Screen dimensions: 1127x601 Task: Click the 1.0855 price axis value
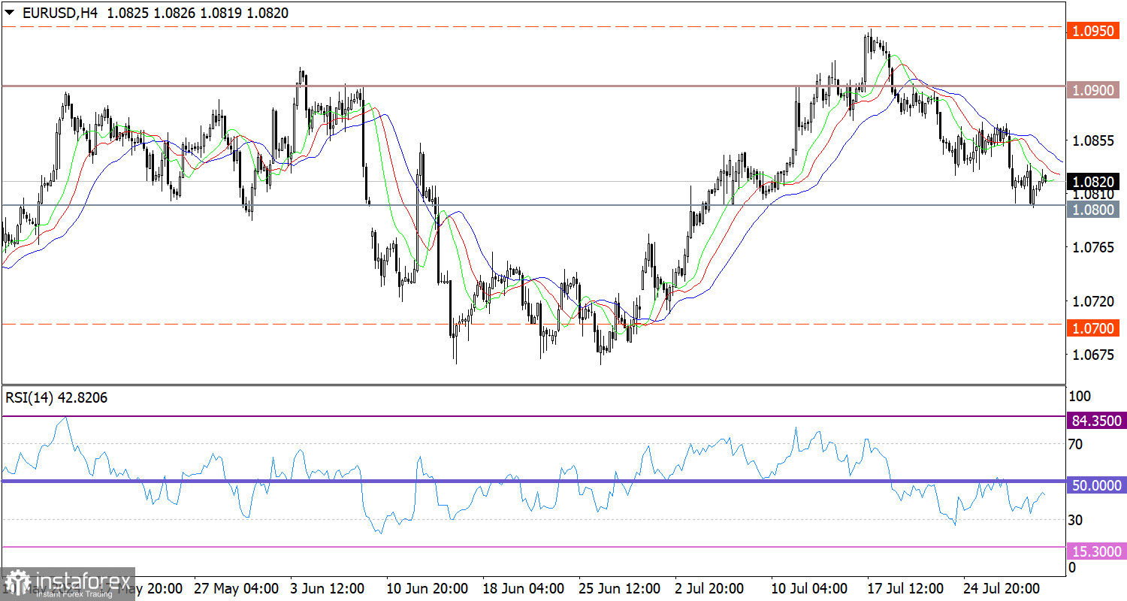[1095, 140]
